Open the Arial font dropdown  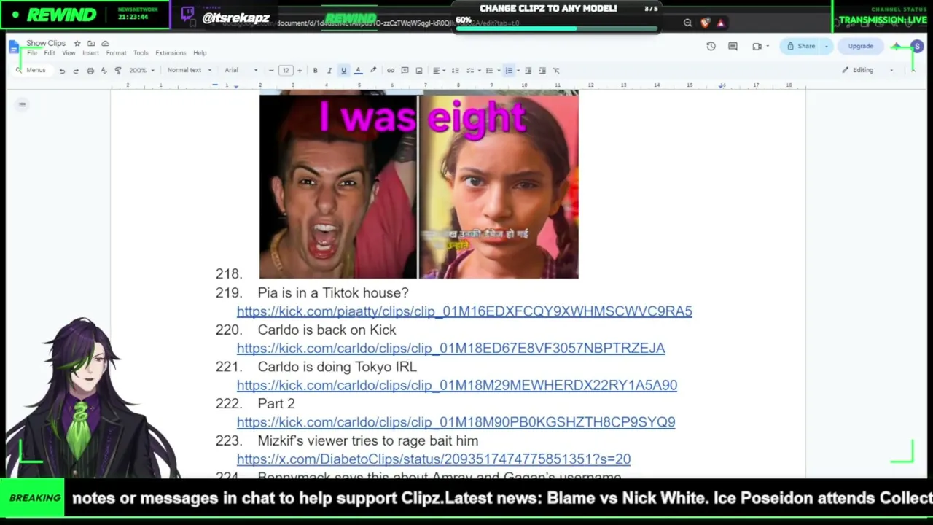tap(241, 71)
